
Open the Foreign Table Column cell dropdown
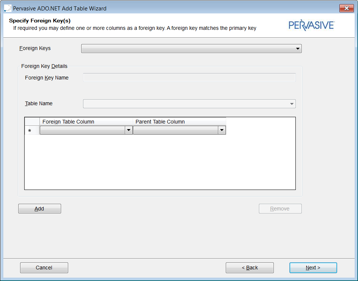tap(129, 130)
